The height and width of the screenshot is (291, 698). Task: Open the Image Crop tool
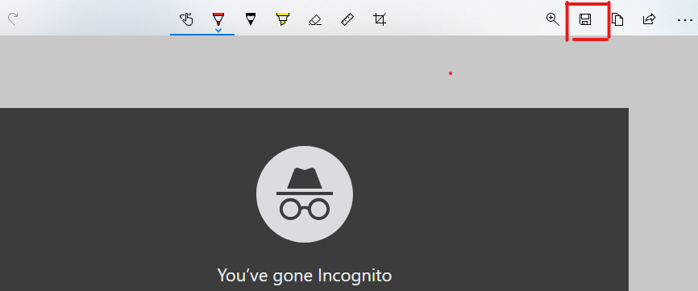[x=380, y=19]
